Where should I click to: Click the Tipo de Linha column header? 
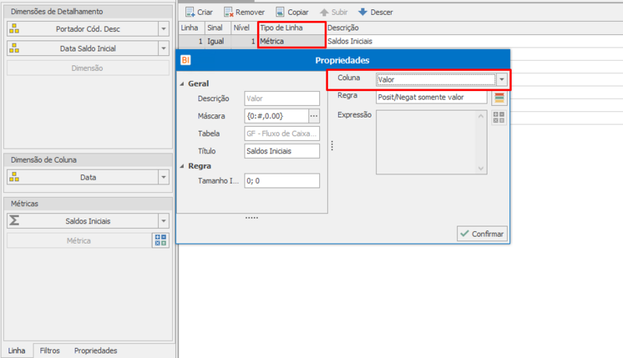(x=291, y=28)
